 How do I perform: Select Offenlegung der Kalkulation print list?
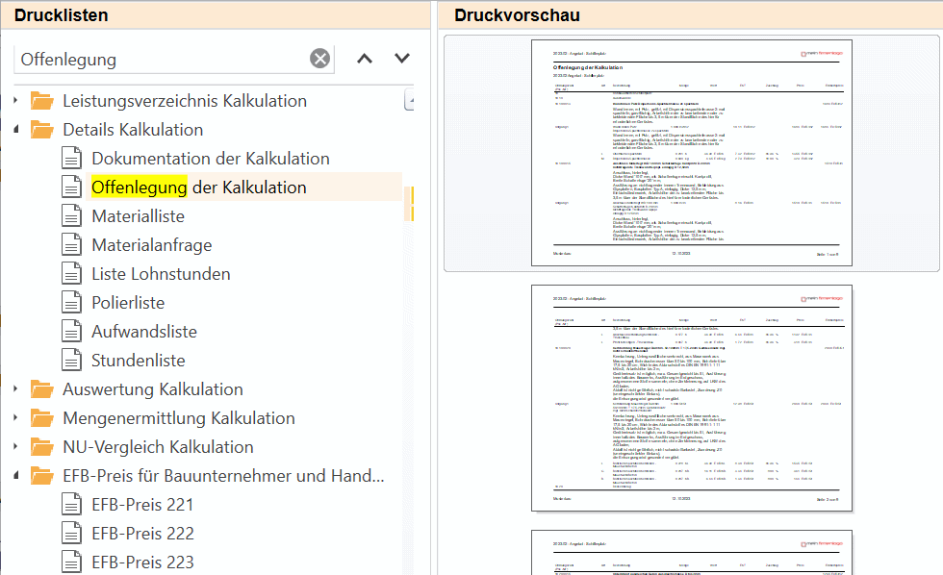tap(199, 187)
